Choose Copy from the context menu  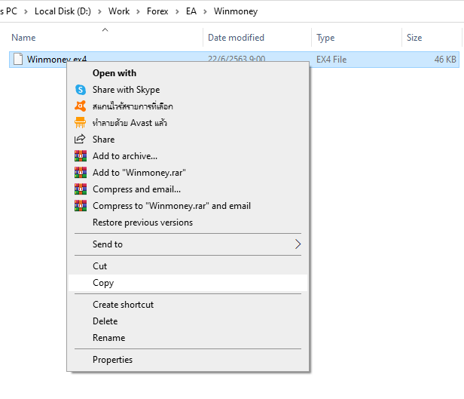pos(188,283)
